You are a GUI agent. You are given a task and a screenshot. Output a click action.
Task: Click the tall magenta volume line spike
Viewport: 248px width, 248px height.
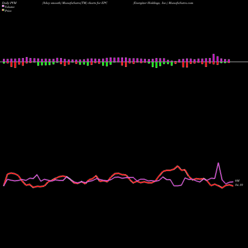218,163
